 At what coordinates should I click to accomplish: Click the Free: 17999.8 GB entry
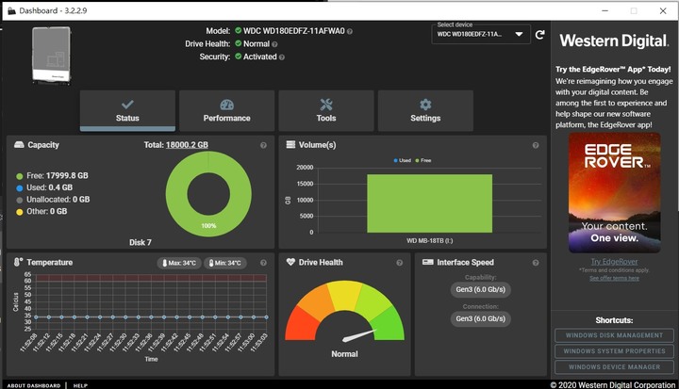tap(52, 176)
